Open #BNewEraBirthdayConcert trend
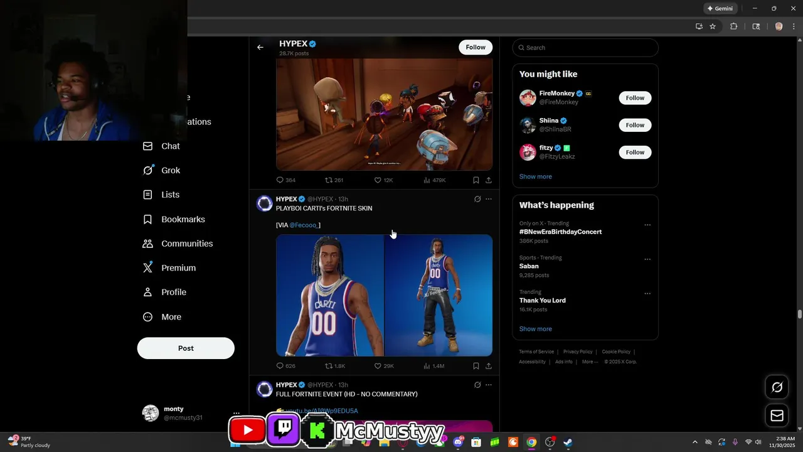This screenshot has height=452, width=803. [560, 232]
